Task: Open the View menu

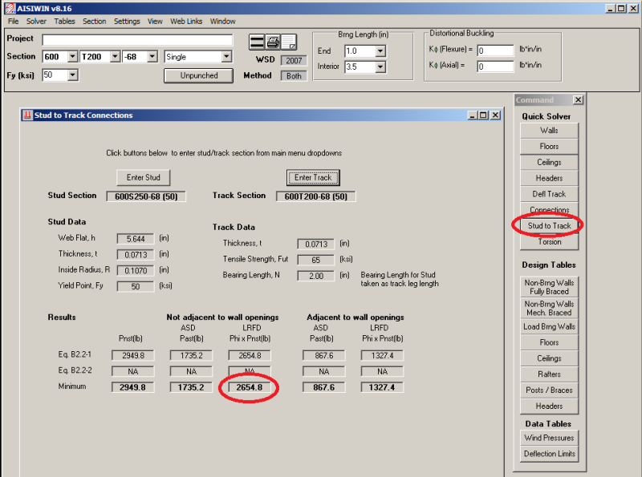Action: 155,22
